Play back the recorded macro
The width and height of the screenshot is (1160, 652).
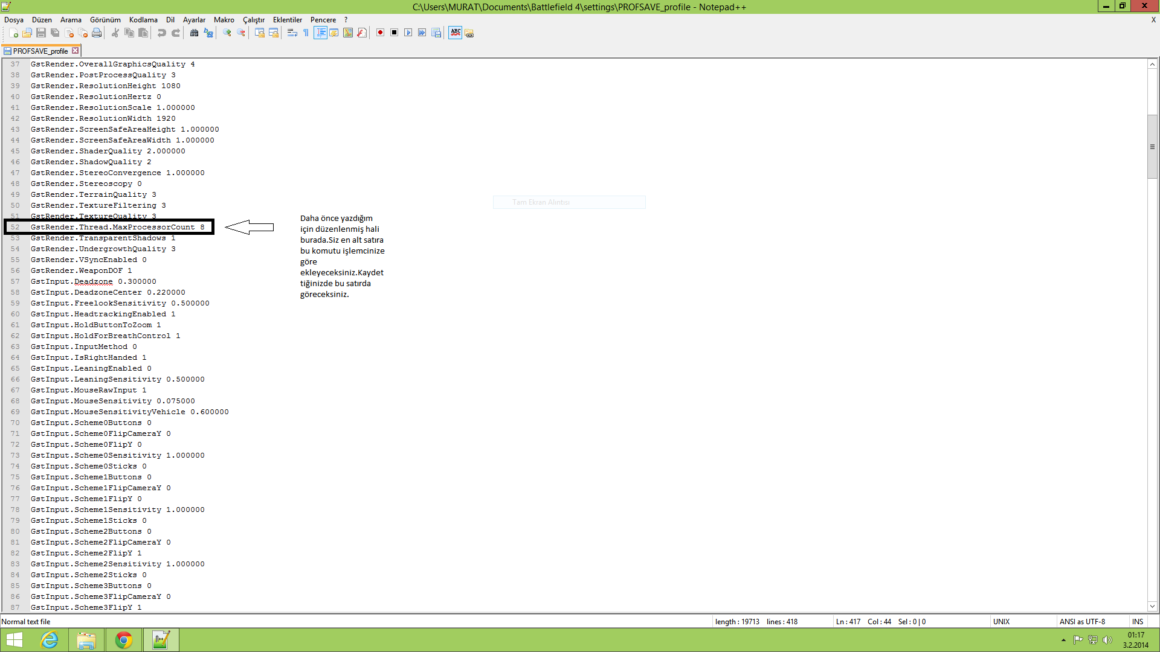coord(408,33)
